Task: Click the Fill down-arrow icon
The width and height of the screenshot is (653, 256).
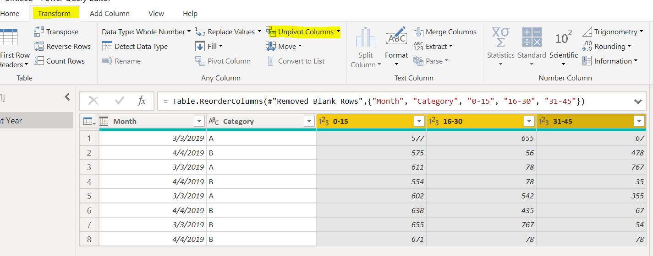Action: point(200,46)
